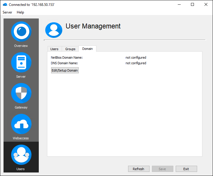
Task: Click the DNS Domain Name 'not configured' value
Action: [x=136, y=63]
